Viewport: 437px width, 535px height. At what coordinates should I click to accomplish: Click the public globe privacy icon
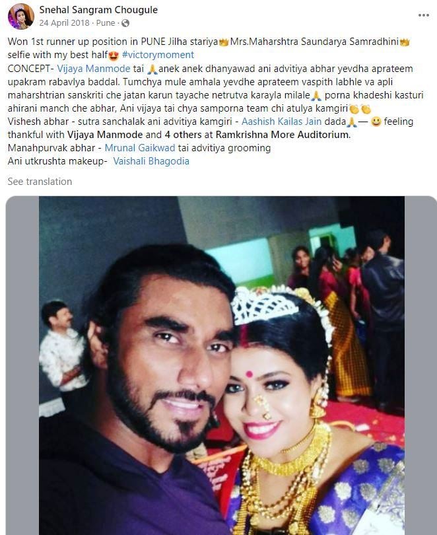(125, 23)
